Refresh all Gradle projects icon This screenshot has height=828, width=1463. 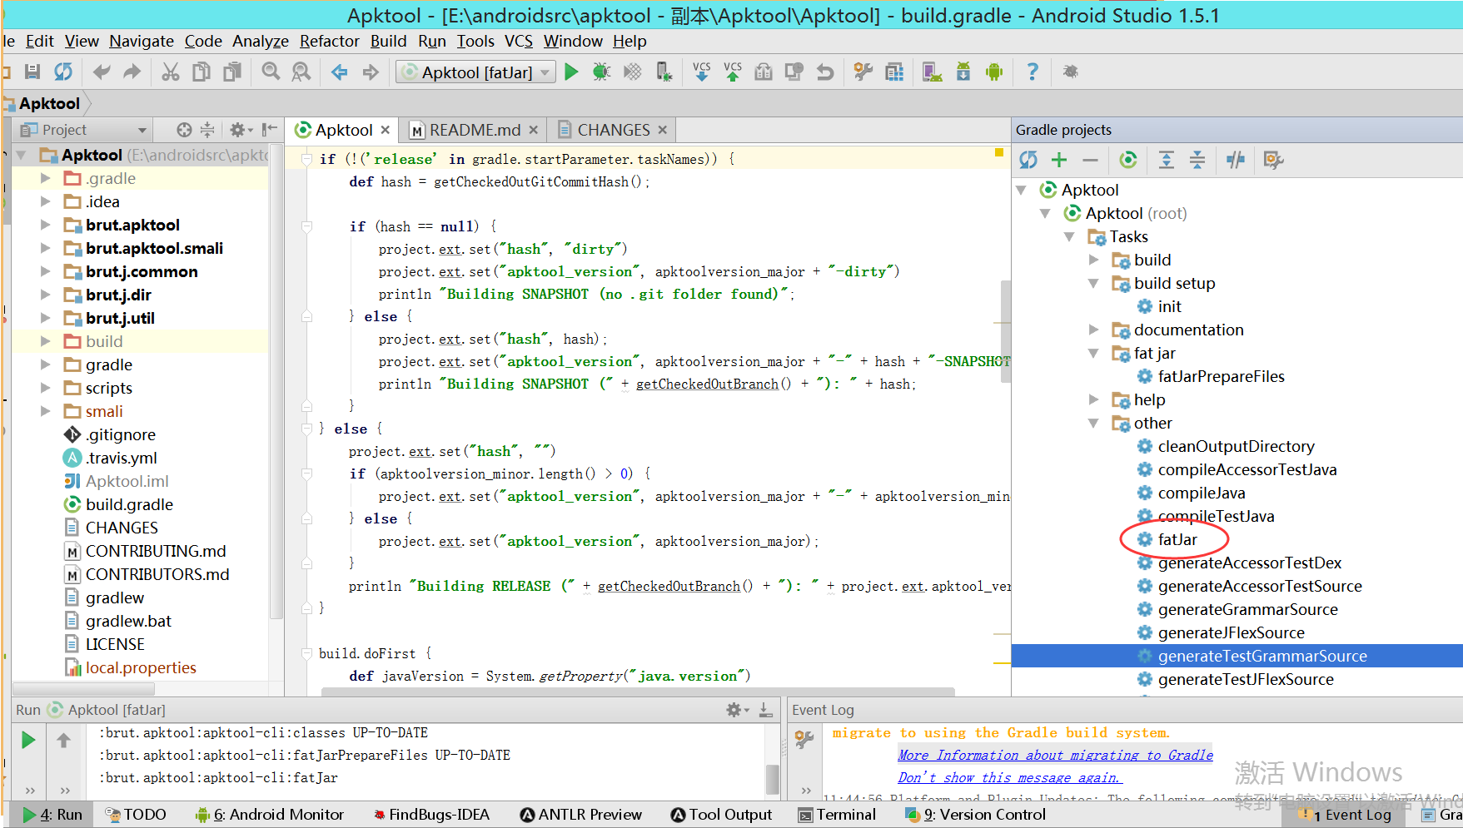pyautogui.click(x=1028, y=160)
